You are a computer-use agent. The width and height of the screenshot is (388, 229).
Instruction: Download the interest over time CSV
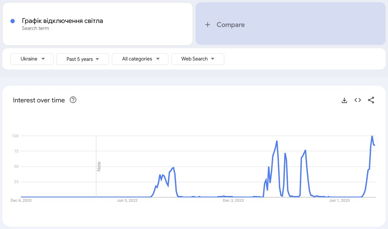point(344,100)
